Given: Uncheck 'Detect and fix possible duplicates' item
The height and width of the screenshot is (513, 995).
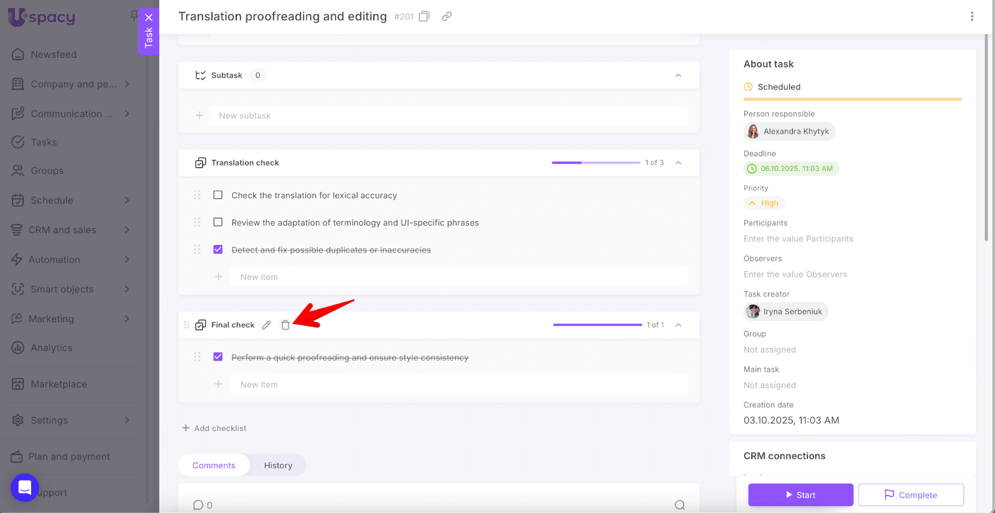Looking at the screenshot, I should (x=218, y=250).
